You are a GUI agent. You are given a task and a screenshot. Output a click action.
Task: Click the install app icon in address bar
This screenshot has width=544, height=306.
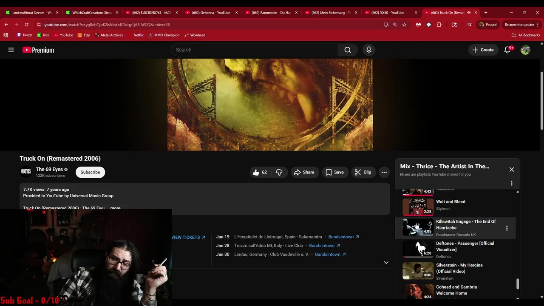pos(386,25)
